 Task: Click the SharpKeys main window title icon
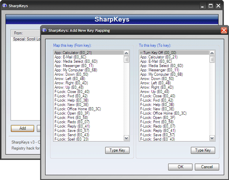[4, 6]
